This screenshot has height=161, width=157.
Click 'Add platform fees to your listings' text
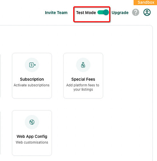tap(83, 87)
